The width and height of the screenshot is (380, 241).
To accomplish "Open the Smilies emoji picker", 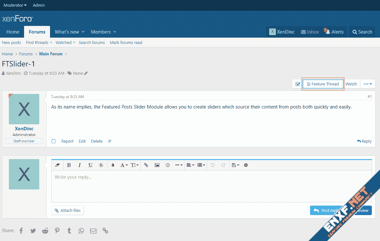I will (168, 165).
